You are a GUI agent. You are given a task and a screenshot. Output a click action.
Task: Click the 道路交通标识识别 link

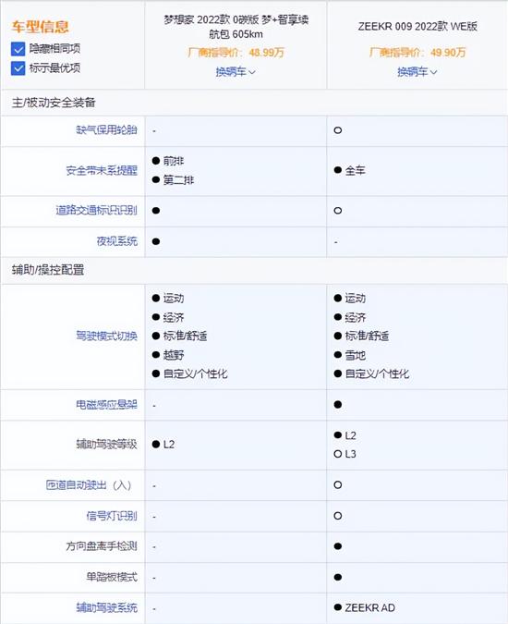[x=97, y=211]
